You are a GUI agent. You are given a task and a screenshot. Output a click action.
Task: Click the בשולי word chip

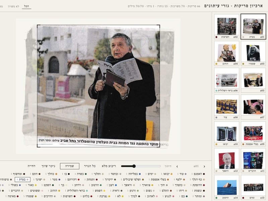click(x=15, y=185)
